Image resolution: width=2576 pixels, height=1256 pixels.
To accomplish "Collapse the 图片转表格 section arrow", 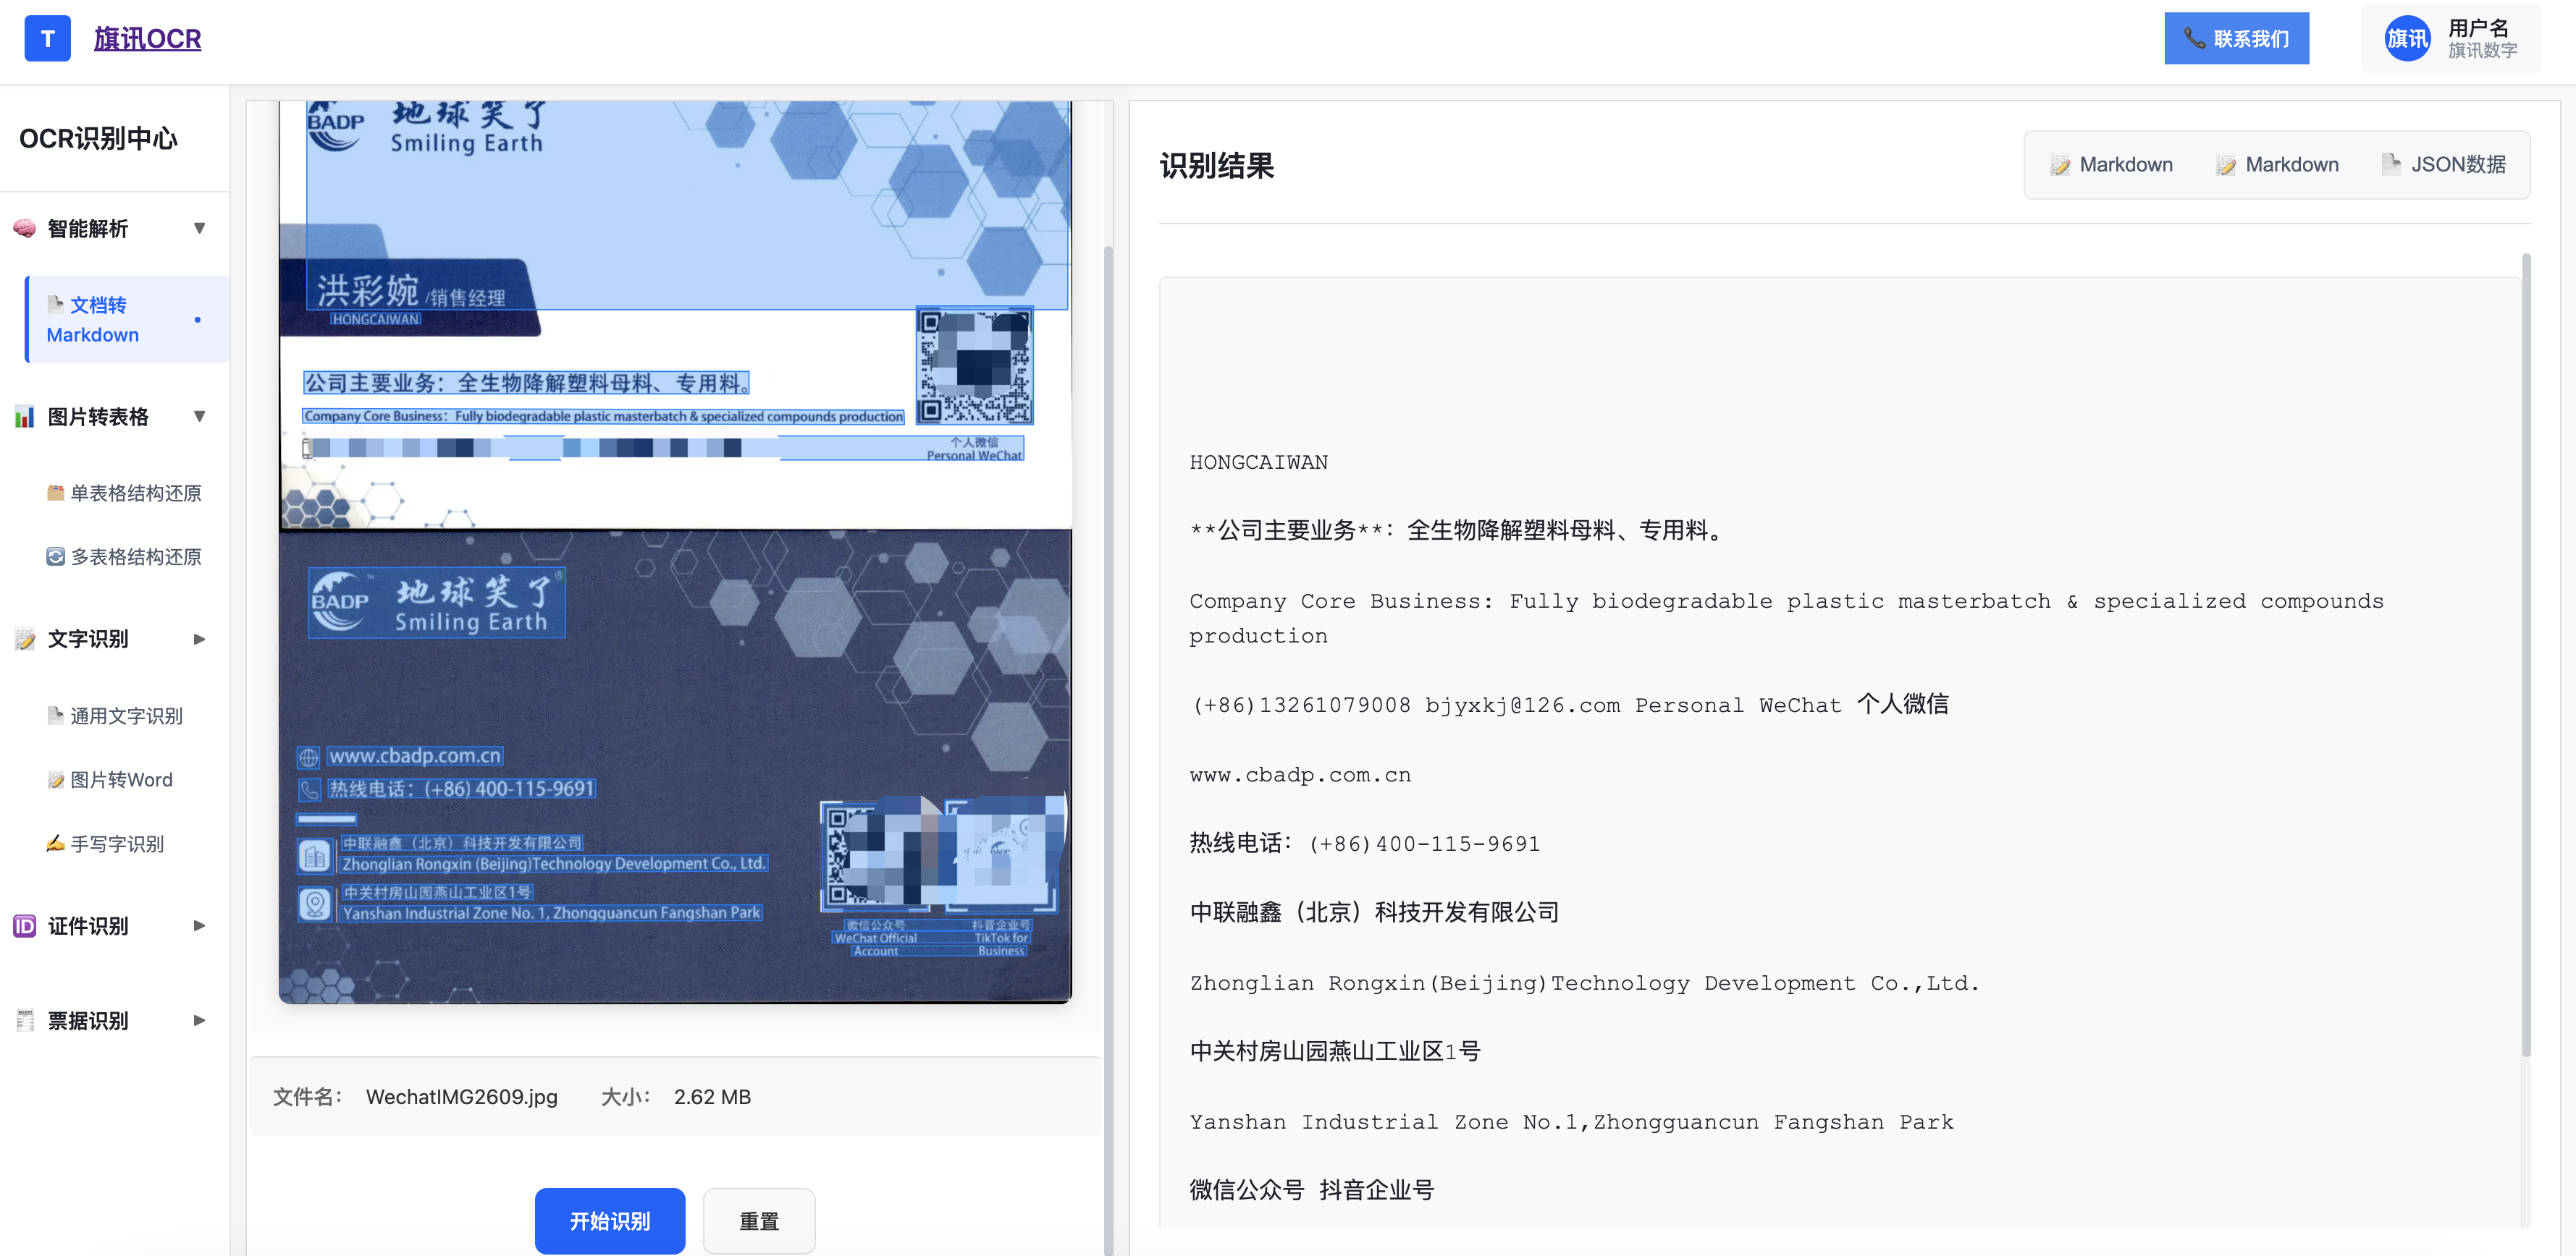I will pyautogui.click(x=199, y=417).
